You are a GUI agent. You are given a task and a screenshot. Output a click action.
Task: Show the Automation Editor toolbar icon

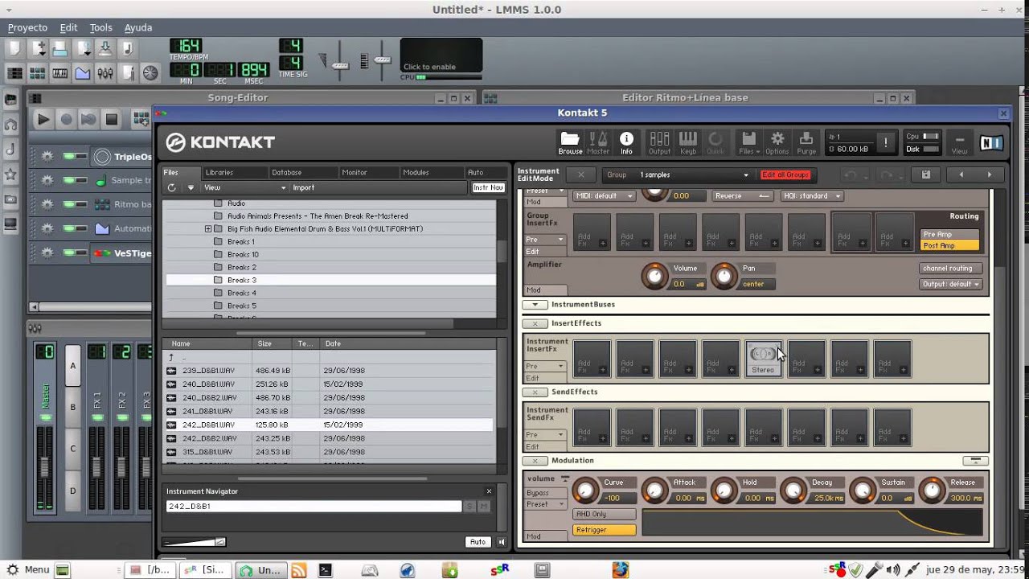pos(83,73)
